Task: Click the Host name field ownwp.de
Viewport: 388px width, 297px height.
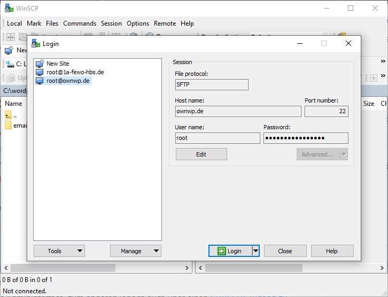Action: [238, 111]
